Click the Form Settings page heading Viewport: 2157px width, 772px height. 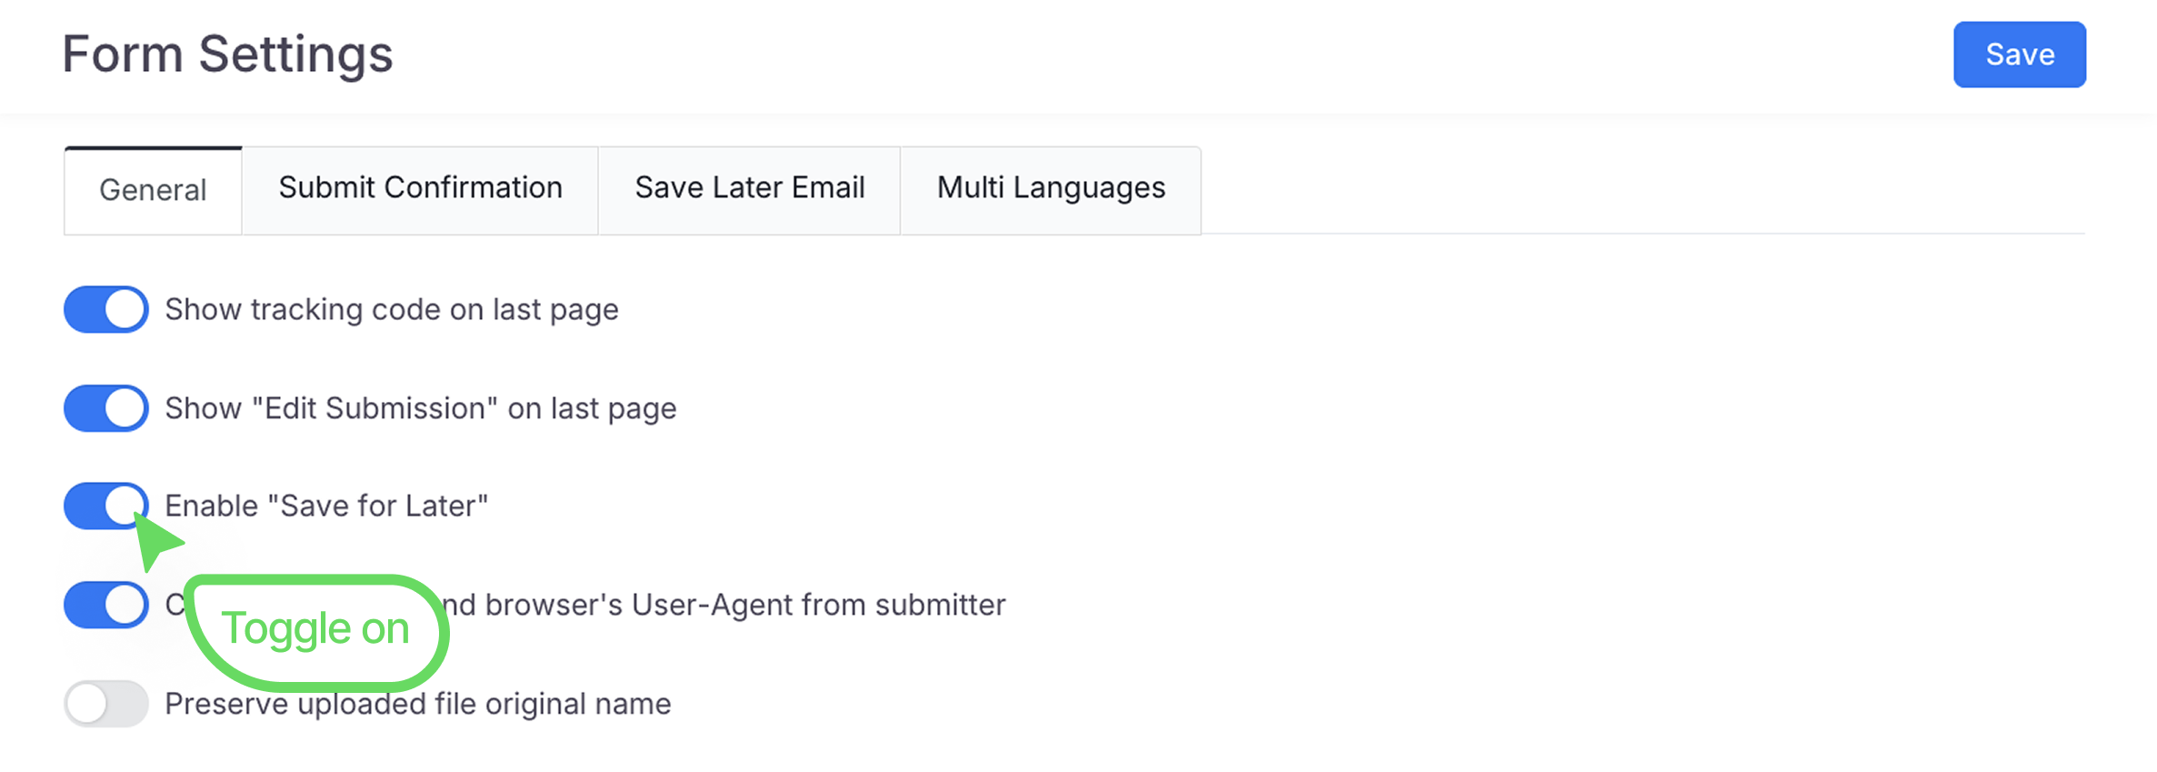(227, 55)
